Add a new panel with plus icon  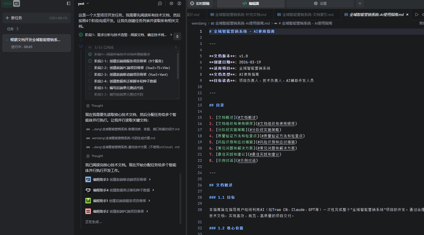pyautogui.click(x=360, y=3)
